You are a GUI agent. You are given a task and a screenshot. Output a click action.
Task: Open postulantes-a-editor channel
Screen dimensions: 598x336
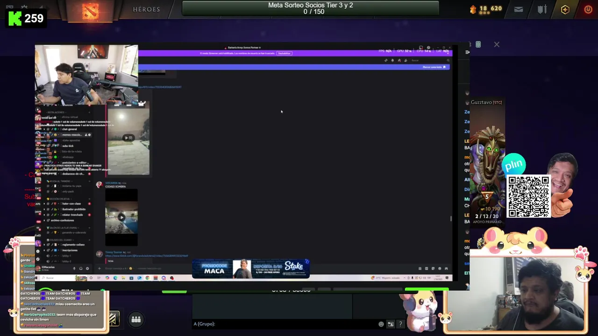[x=76, y=163]
